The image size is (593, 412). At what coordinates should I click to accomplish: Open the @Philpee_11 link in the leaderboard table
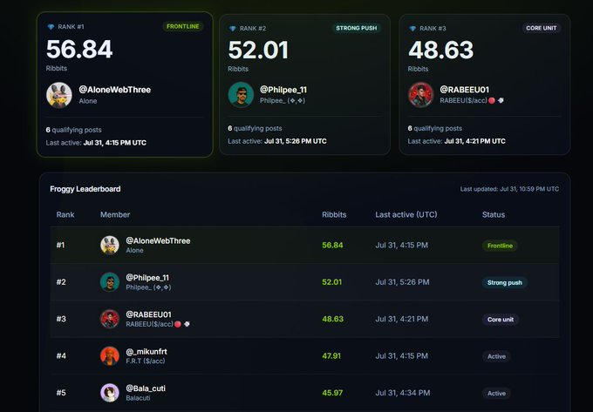coord(147,278)
